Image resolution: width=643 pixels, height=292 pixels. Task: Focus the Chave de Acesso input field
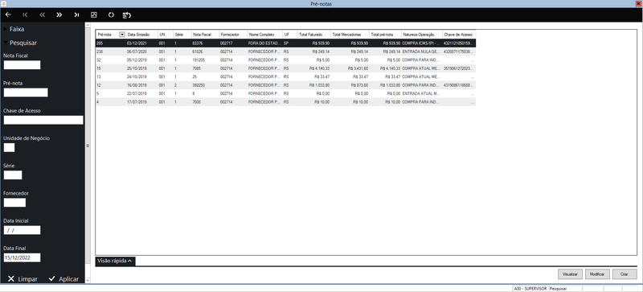[43, 120]
